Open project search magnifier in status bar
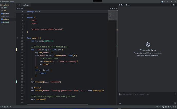Viewport: 177px width, 109px height. click(8, 107)
